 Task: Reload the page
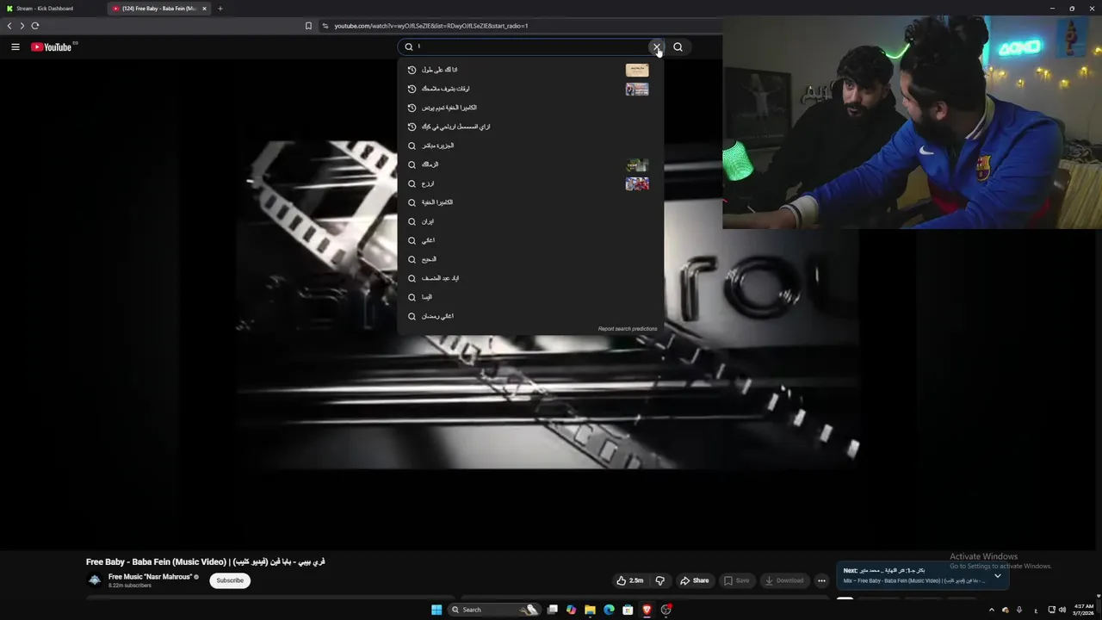35,26
